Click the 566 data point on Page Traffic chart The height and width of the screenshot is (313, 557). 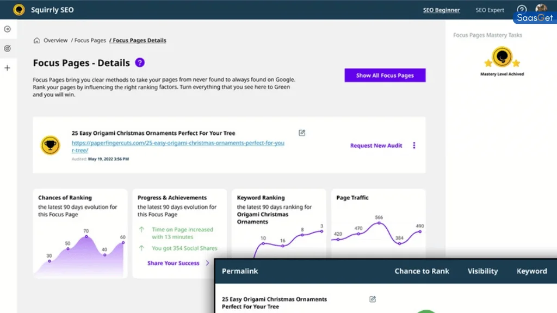click(x=379, y=223)
